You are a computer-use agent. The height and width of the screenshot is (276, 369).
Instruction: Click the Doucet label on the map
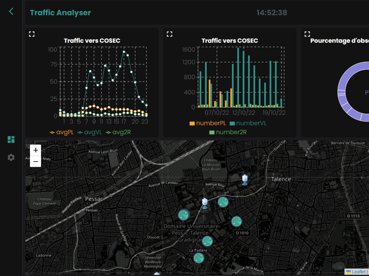[x=154, y=237]
